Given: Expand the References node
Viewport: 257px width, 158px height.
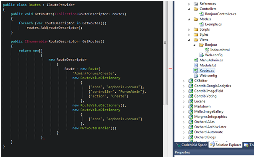Looking at the screenshot, I should (189, 4).
